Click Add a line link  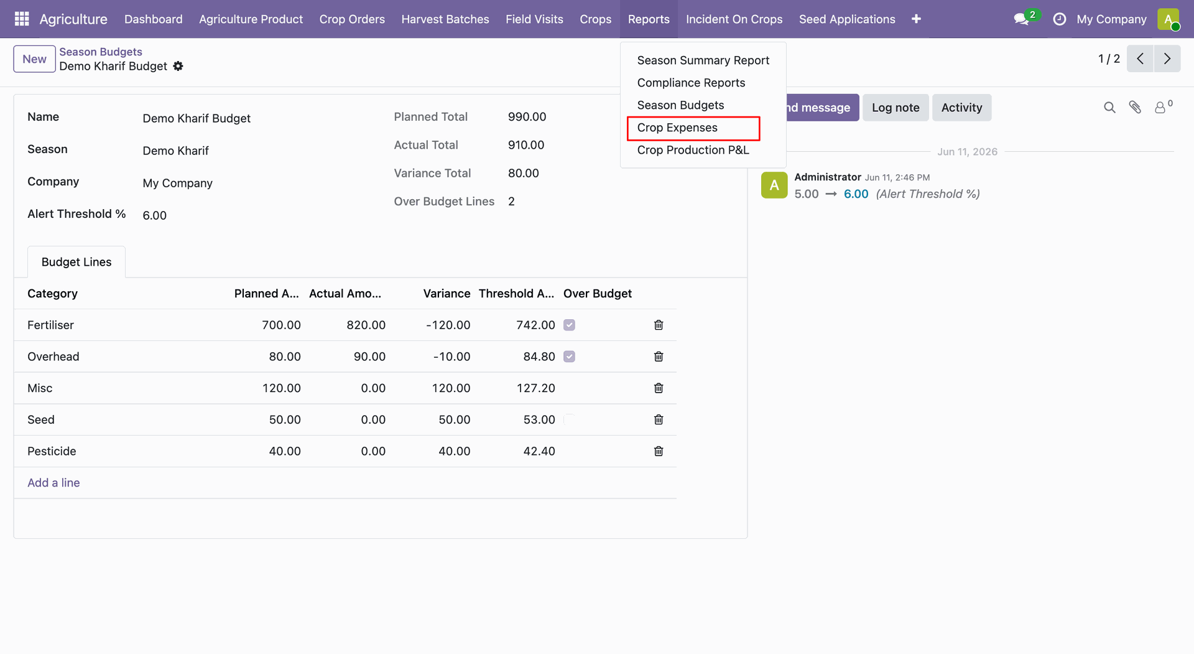[53, 483]
